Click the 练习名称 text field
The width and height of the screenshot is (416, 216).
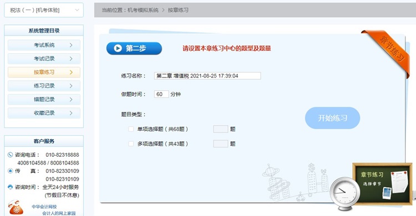pyautogui.click(x=207, y=76)
